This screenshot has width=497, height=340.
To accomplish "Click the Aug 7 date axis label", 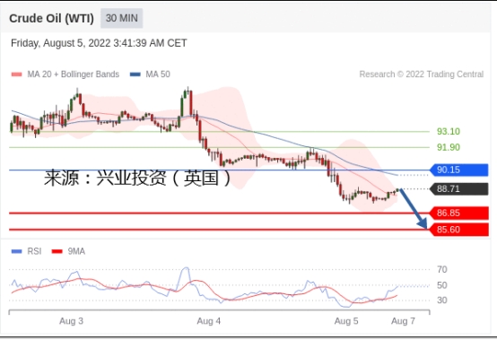I will point(403,321).
